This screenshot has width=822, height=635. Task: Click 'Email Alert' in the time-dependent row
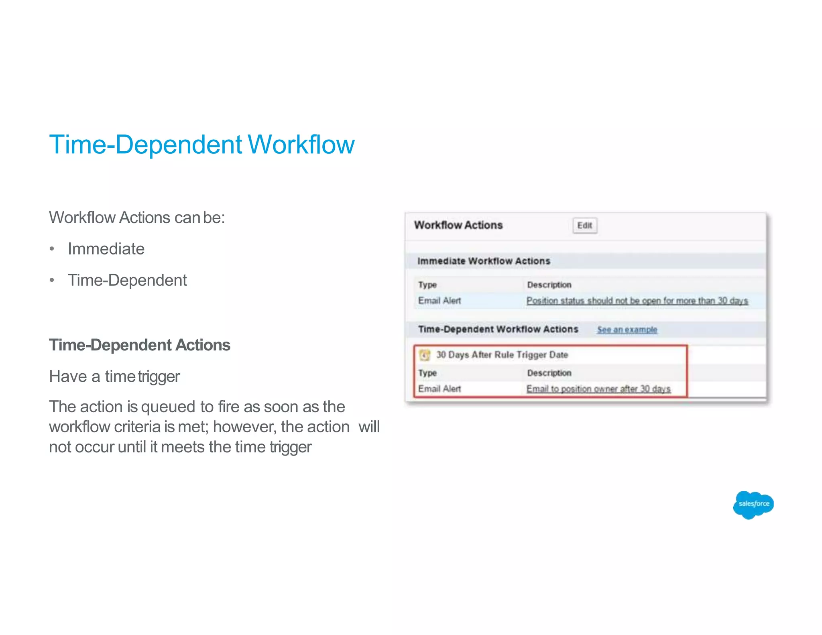coord(439,389)
